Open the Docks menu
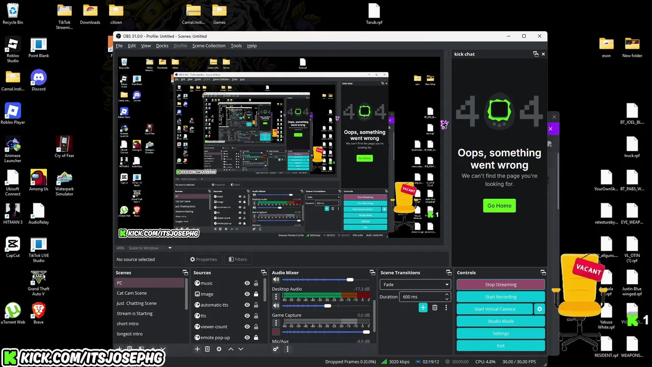 162,46
